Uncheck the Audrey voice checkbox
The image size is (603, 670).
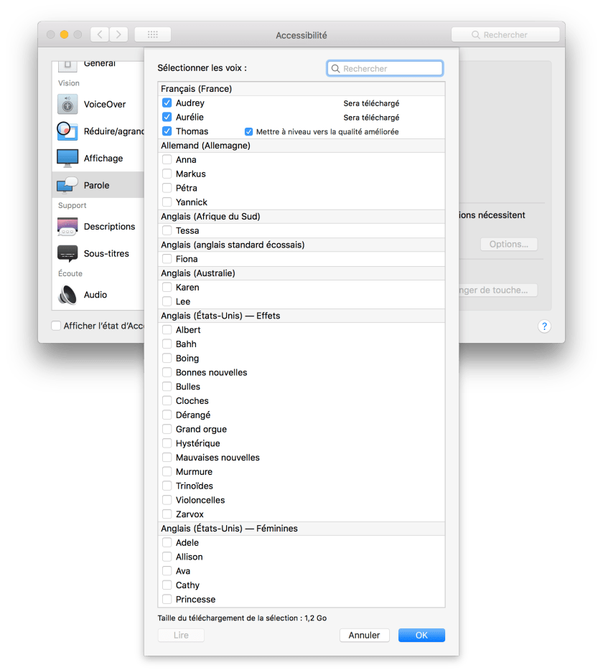(167, 103)
